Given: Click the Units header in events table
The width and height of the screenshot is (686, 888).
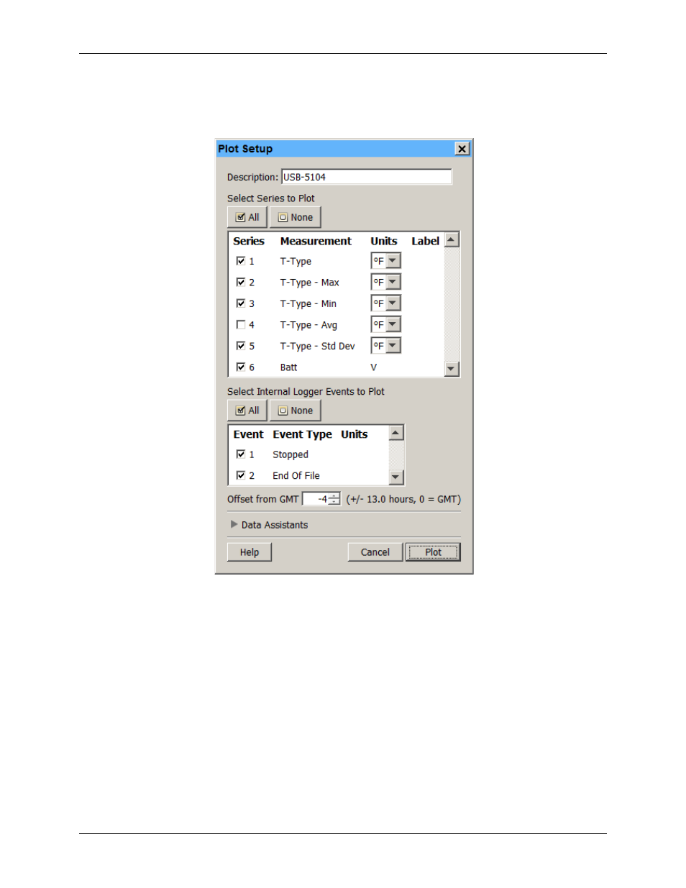Looking at the screenshot, I should 355,434.
